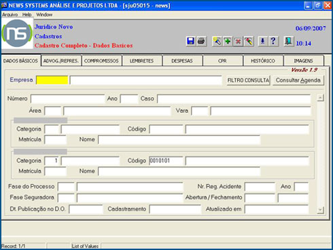Click the Save floppy disk icon
The image size is (333, 250).
click(x=190, y=41)
